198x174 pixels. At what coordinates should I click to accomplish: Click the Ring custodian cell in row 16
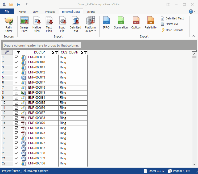[73, 133]
